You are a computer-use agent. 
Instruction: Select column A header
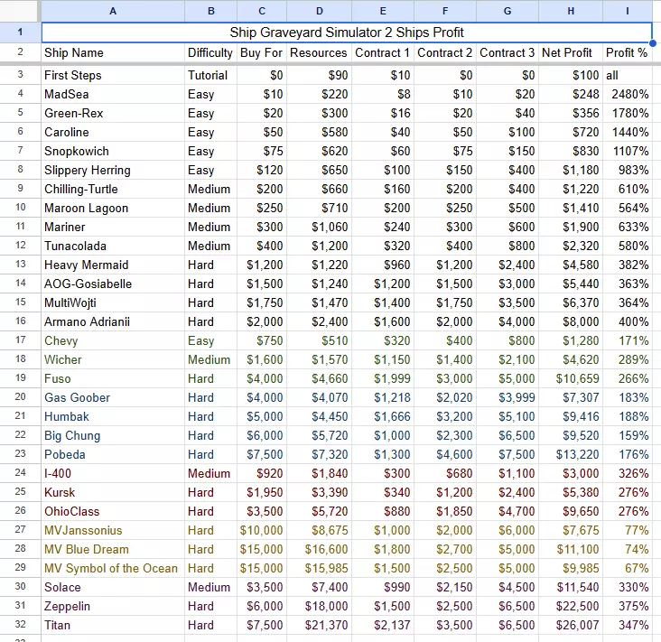(x=112, y=11)
